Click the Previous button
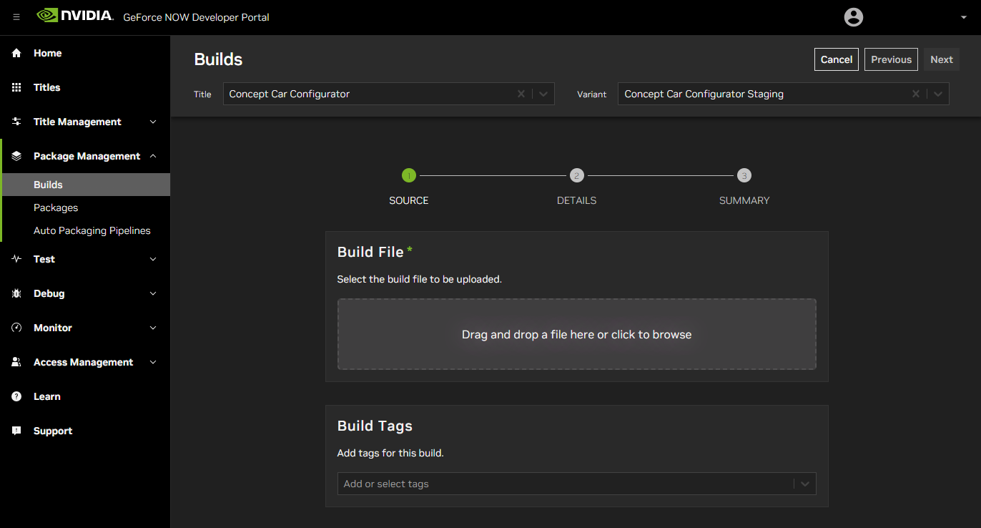The image size is (981, 528). [891, 59]
